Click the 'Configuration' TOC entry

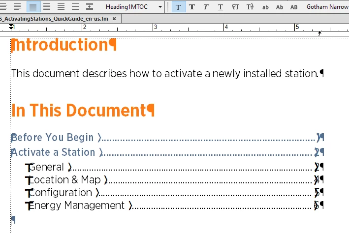pos(61,193)
